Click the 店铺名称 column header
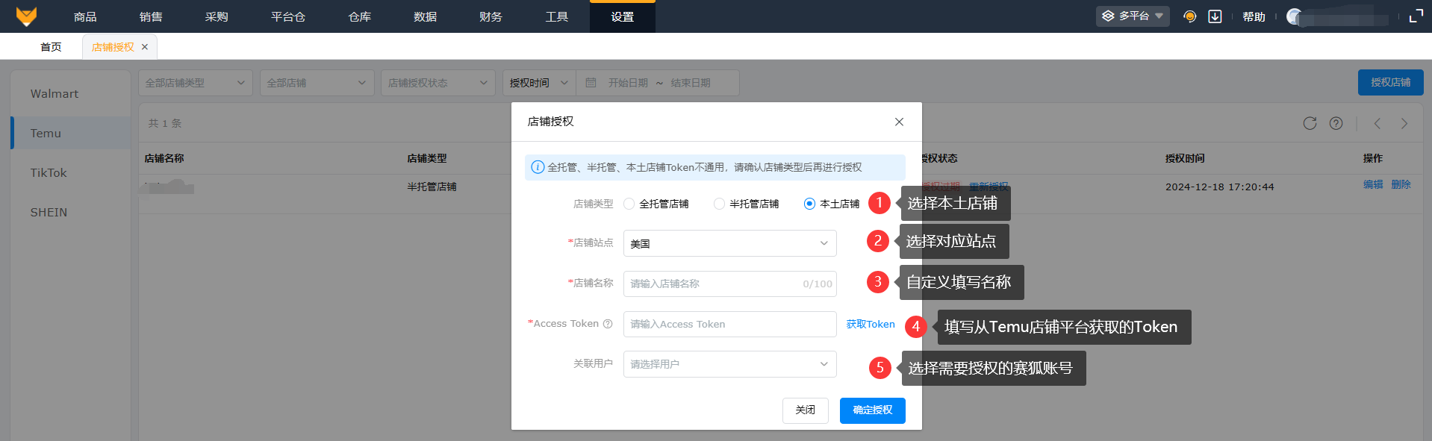The height and width of the screenshot is (441, 1432). pyautogui.click(x=164, y=158)
